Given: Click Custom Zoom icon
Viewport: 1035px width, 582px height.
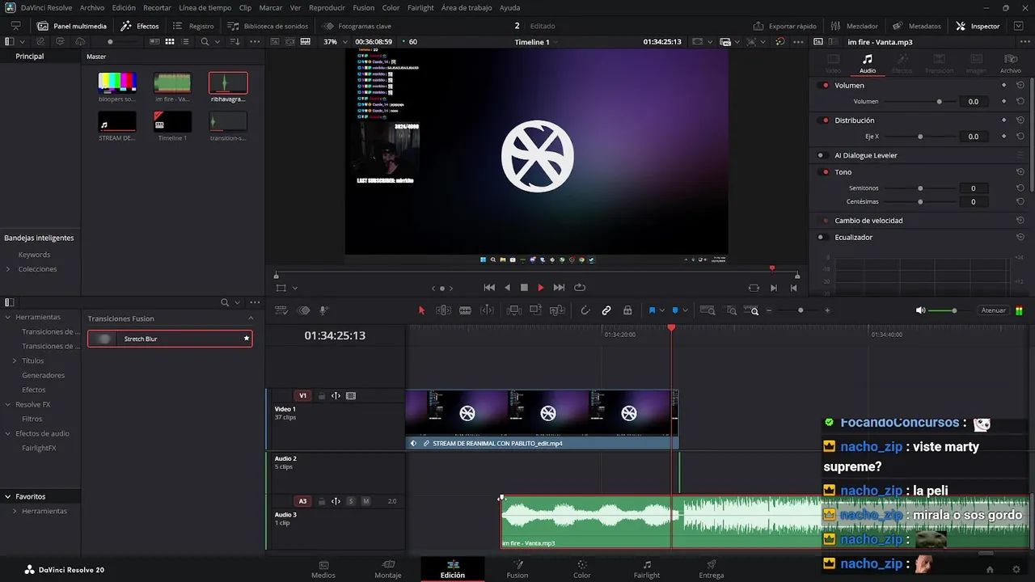Looking at the screenshot, I should click(x=753, y=310).
